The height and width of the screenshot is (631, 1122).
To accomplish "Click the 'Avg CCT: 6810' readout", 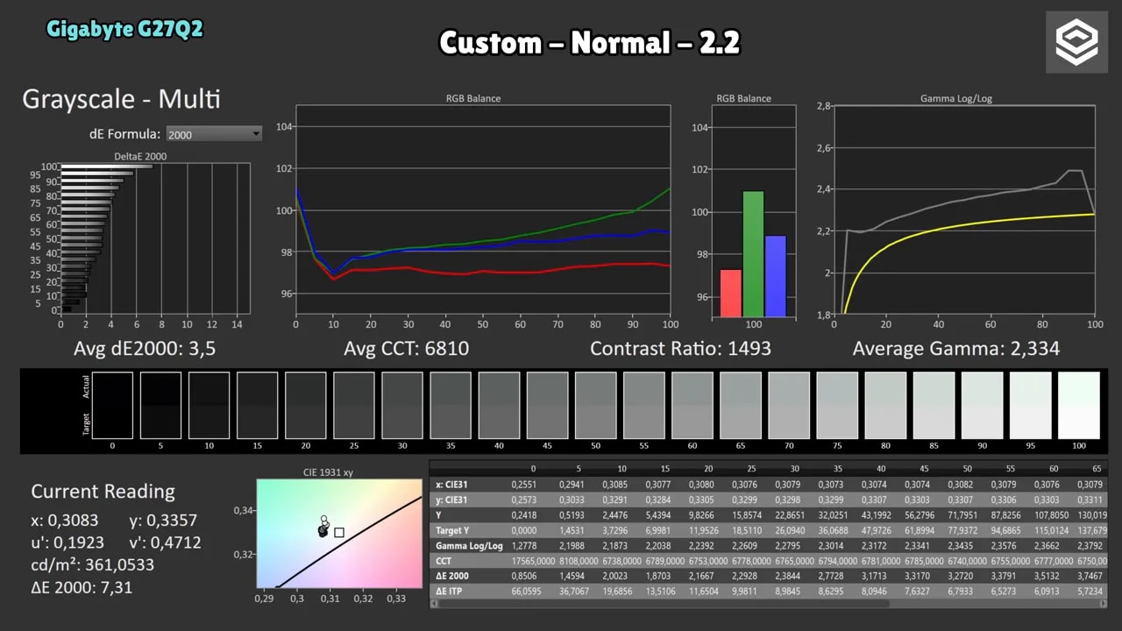I will click(x=407, y=349).
